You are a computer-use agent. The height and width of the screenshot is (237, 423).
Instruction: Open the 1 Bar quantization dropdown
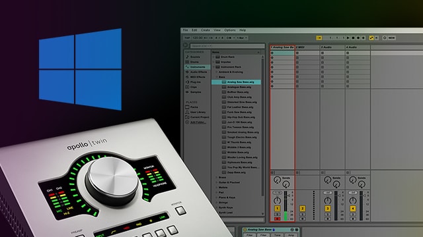242,38
